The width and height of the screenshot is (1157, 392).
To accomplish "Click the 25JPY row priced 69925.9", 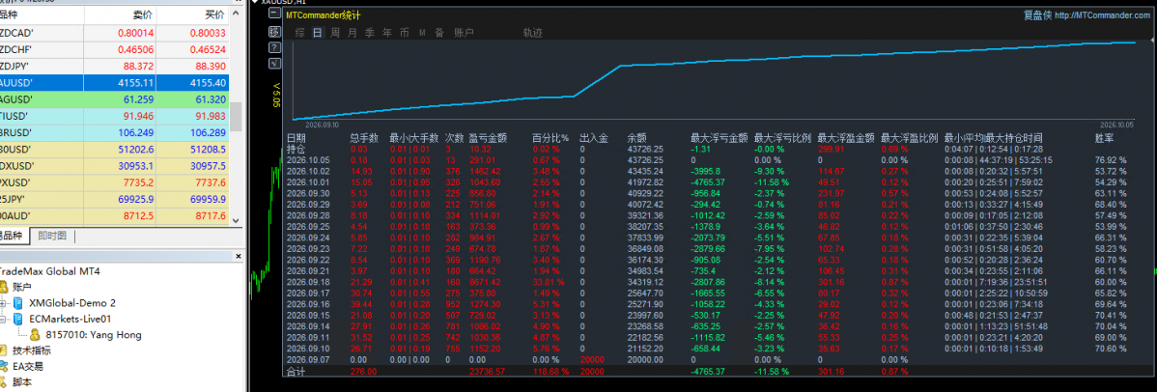I will coord(114,199).
